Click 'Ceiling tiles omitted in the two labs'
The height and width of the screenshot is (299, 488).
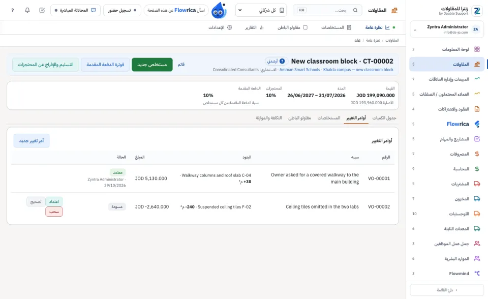coord(322,207)
